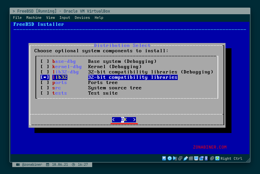Click the 'FreeBSD Installer' heading
This screenshot has height=174, width=260.
[x=38, y=24]
